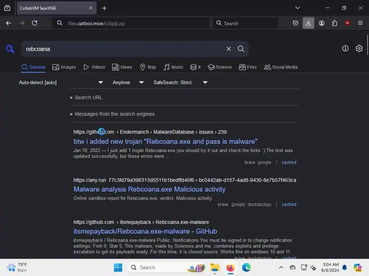Switch to the It tab
Screen dimensions: 369x276
click(195, 67)
